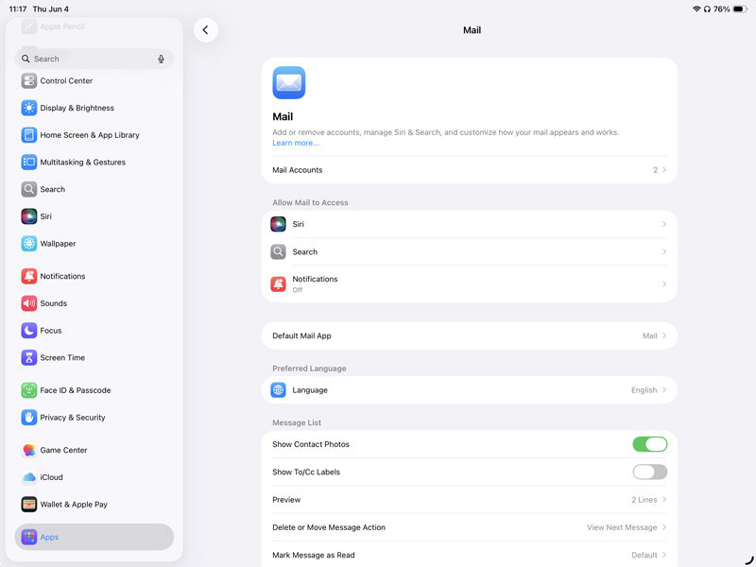Tap the Wallpaper flower icon

pyautogui.click(x=29, y=244)
